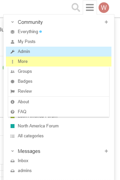Open the search magnifier icon
Image resolution: width=120 pixels, height=180 pixels.
pos(76,8)
